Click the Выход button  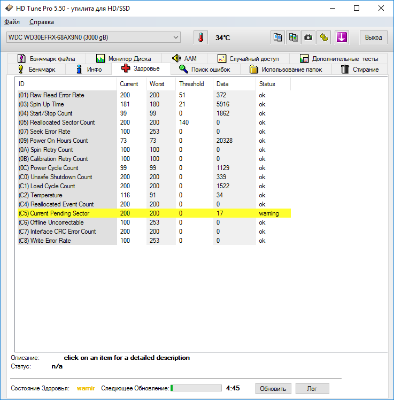(x=373, y=37)
